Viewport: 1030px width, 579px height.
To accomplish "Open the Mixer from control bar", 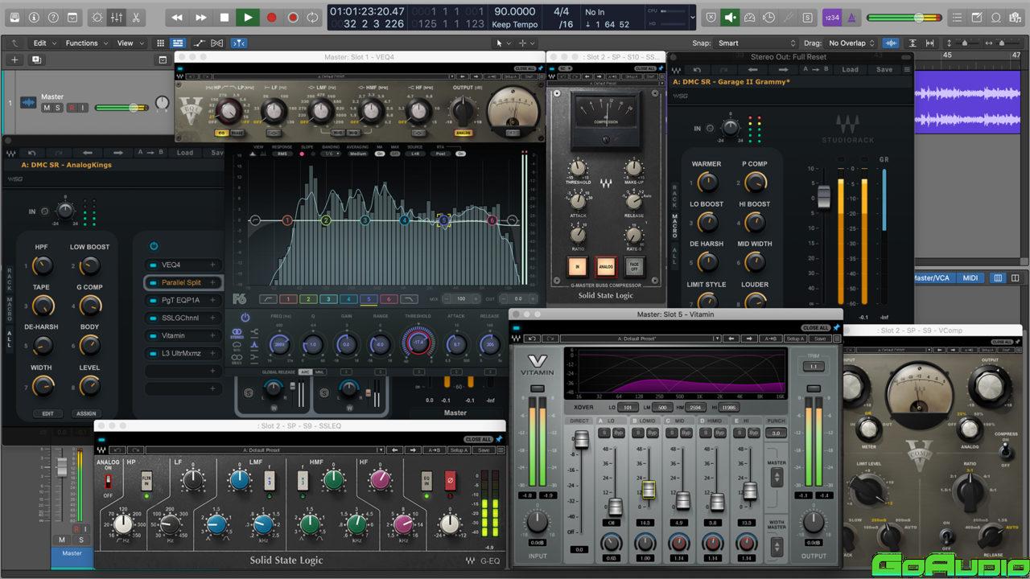I will pos(117,17).
